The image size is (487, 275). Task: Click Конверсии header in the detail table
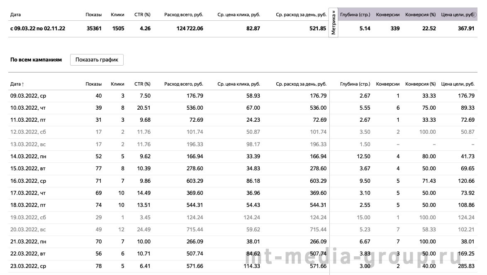(387, 84)
